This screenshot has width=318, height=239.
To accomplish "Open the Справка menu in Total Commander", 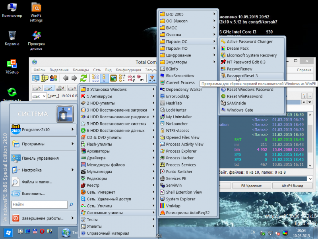I will pos(304,70).
